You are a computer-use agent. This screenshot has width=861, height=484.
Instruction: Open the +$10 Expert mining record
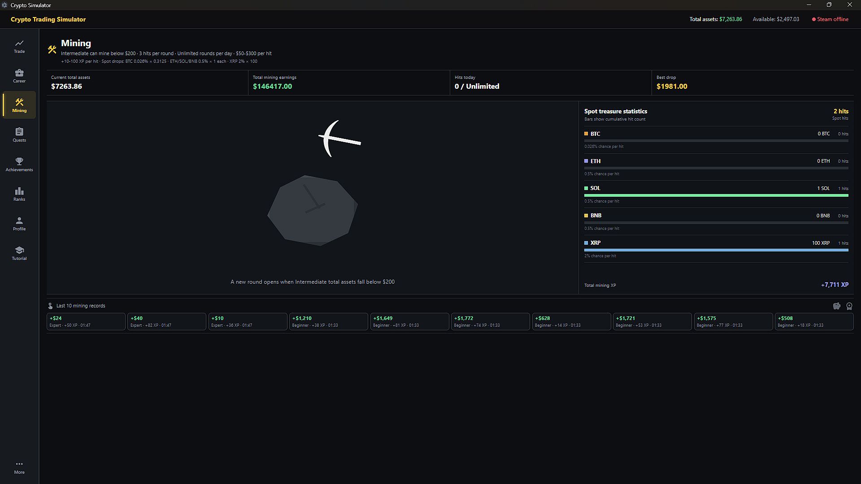pyautogui.click(x=248, y=321)
